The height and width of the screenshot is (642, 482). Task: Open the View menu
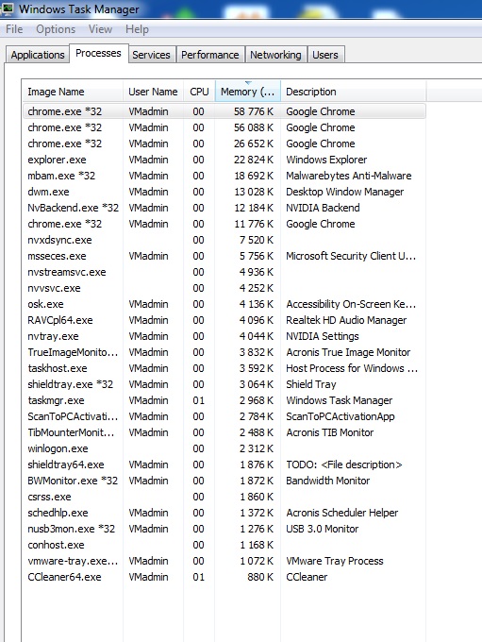[x=100, y=29]
